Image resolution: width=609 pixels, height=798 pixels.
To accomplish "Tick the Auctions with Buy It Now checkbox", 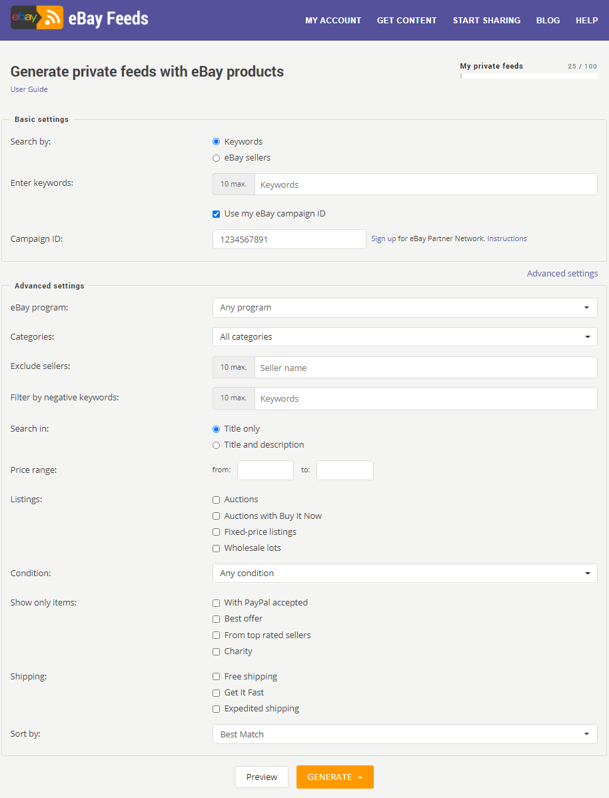I will pyautogui.click(x=216, y=516).
